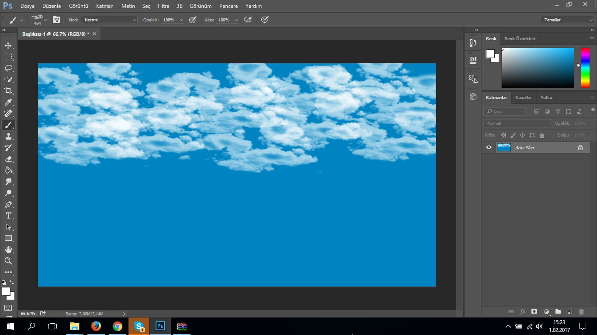Select the Clone Stamp tool

(x=9, y=136)
